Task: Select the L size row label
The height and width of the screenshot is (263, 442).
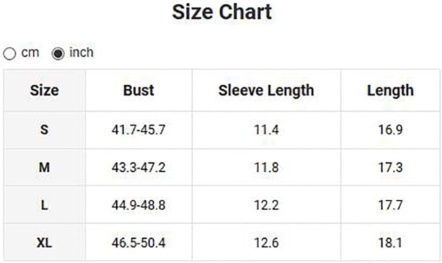Action: pos(45,205)
